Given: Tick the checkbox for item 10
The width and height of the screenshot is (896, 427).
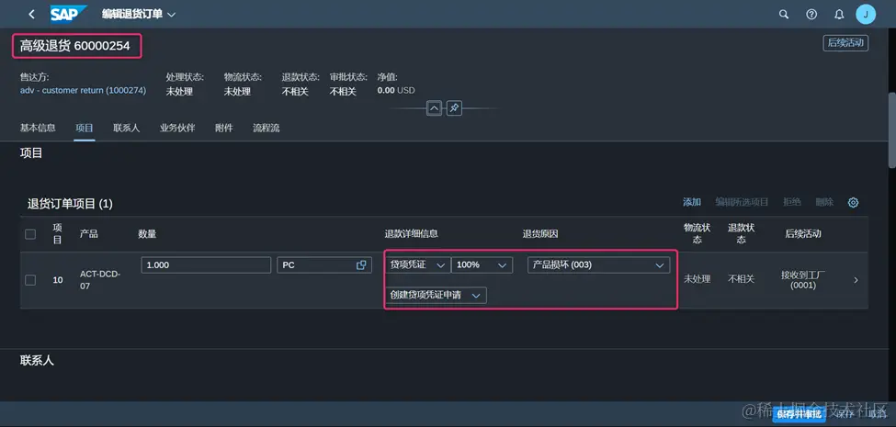Looking at the screenshot, I should pos(30,280).
